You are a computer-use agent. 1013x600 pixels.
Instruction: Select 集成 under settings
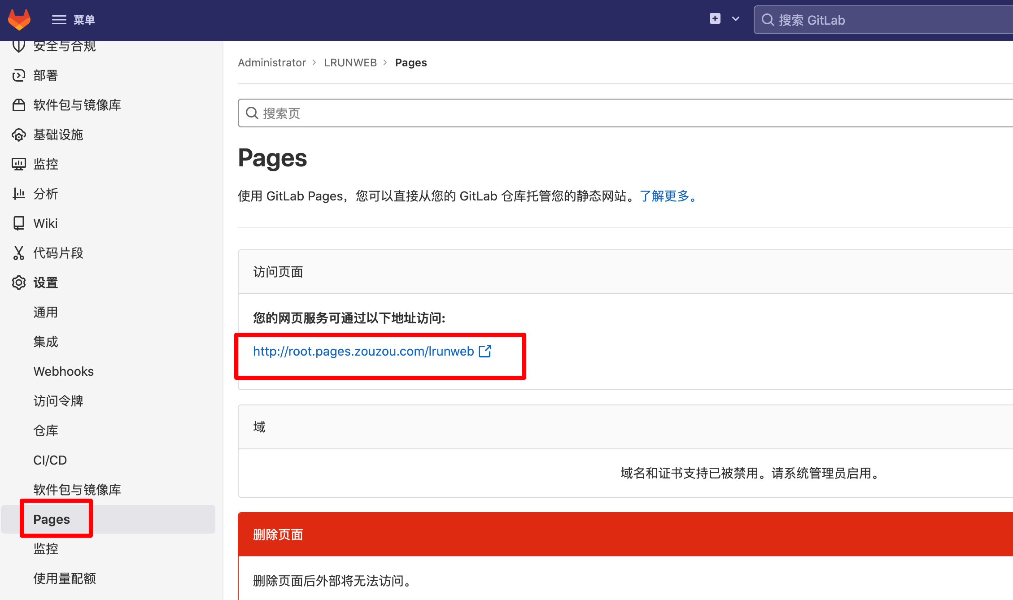tap(46, 342)
